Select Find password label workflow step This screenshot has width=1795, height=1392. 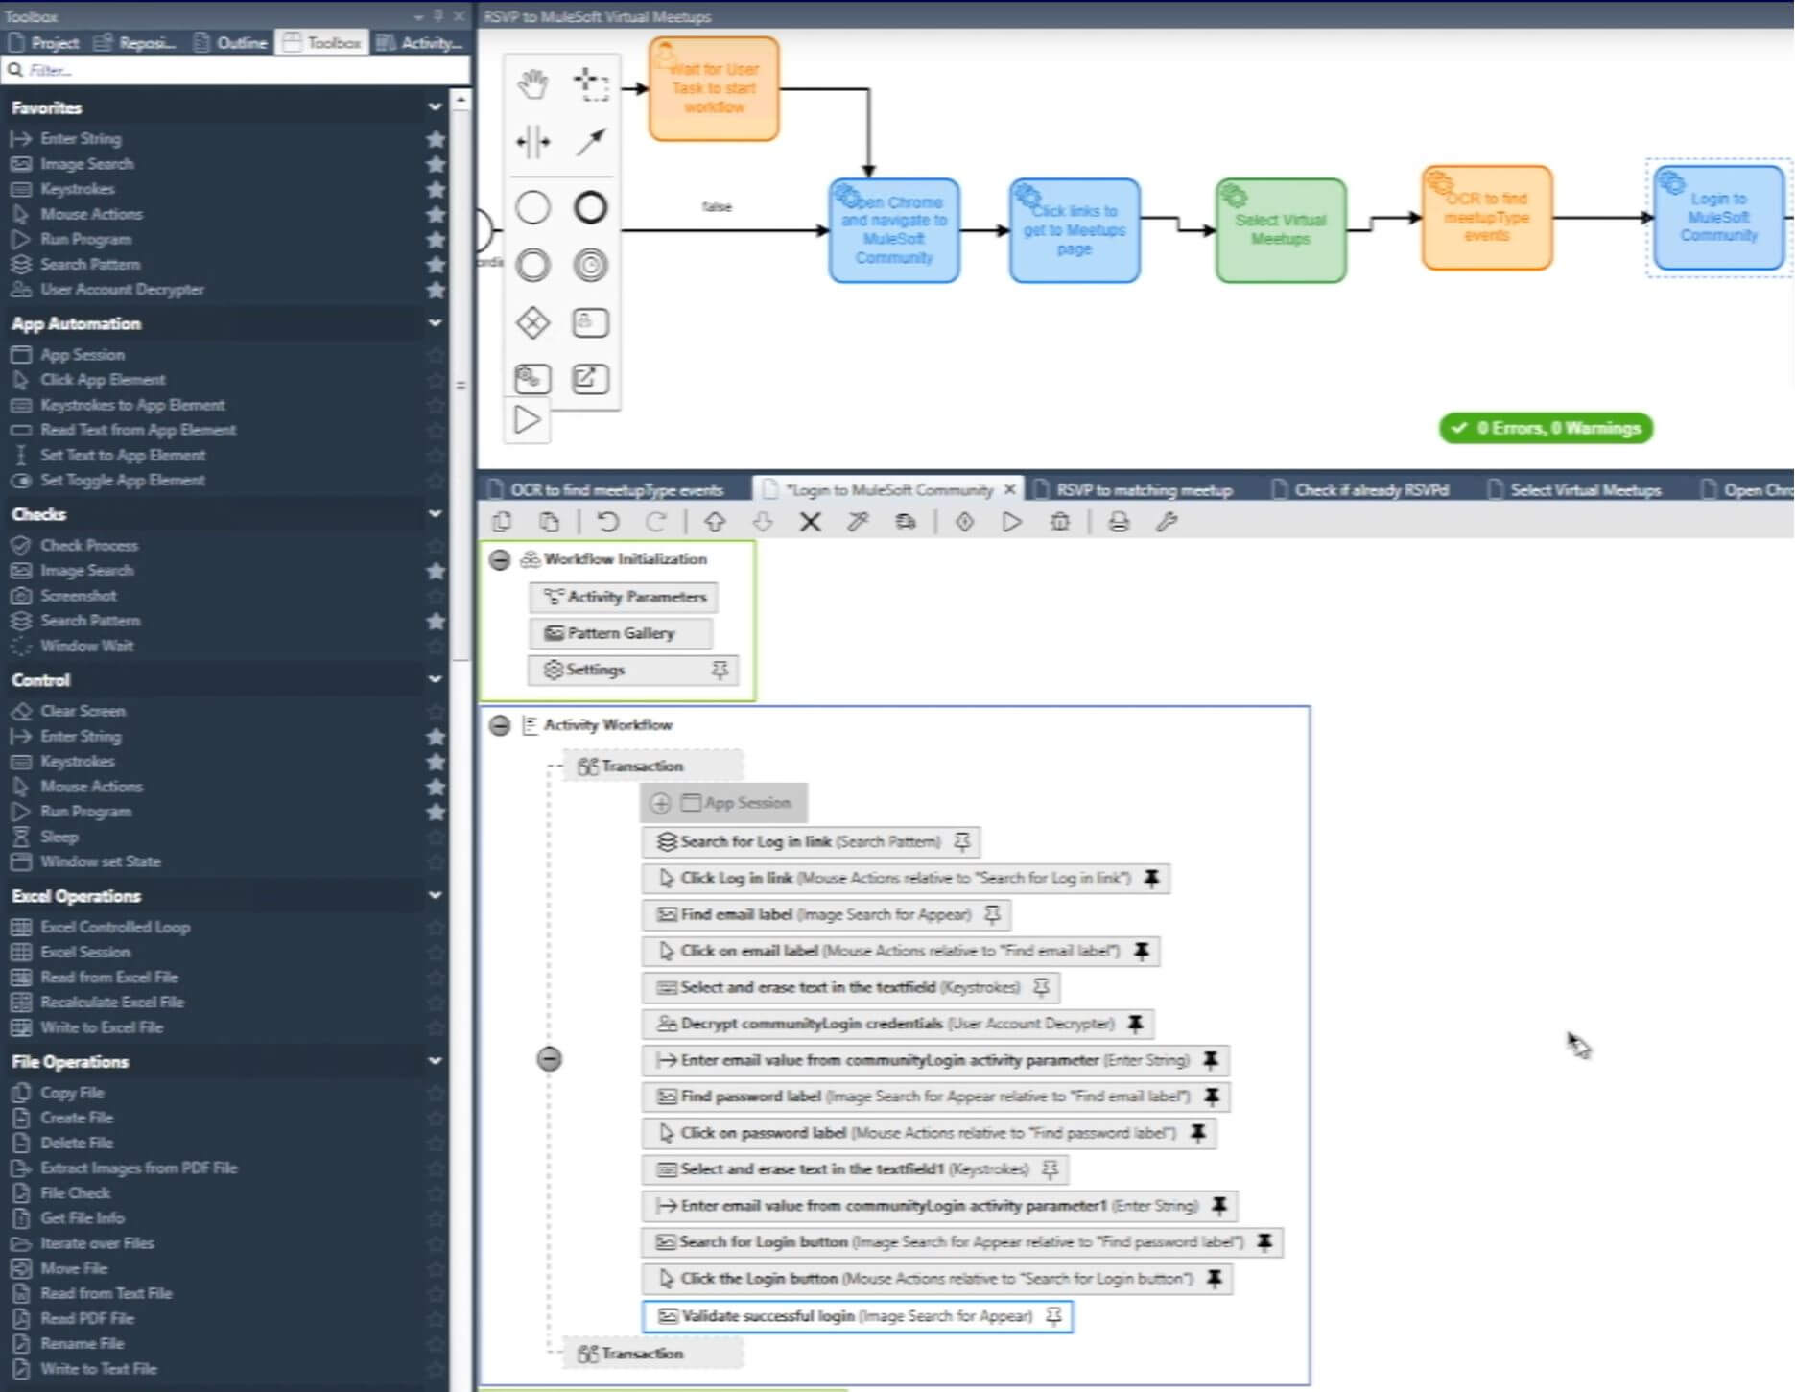935,1097
